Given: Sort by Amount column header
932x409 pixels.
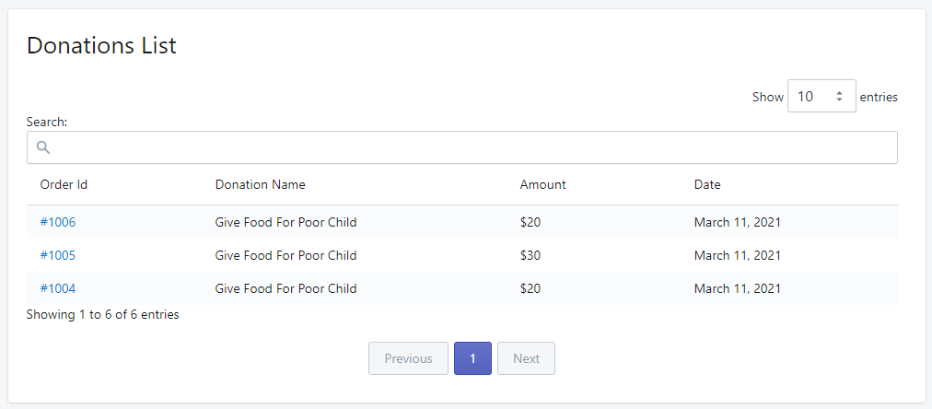Looking at the screenshot, I should [x=542, y=184].
